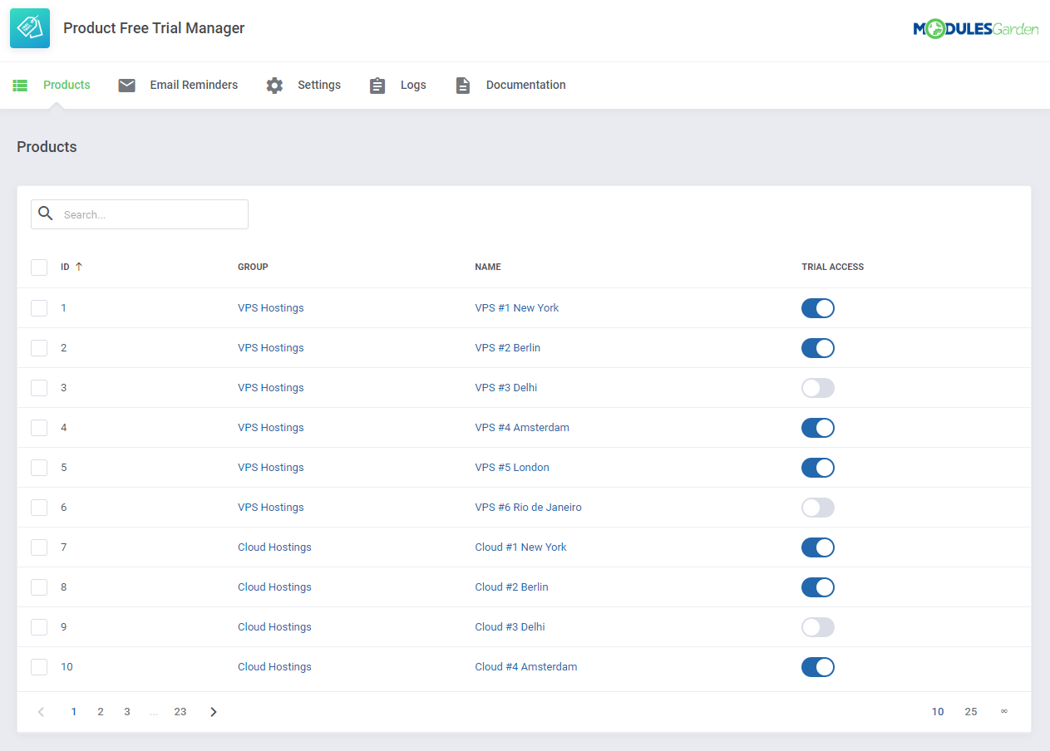This screenshot has height=751, width=1050.
Task: Enable trial access for Cloud #3 Delhi
Action: click(x=817, y=626)
